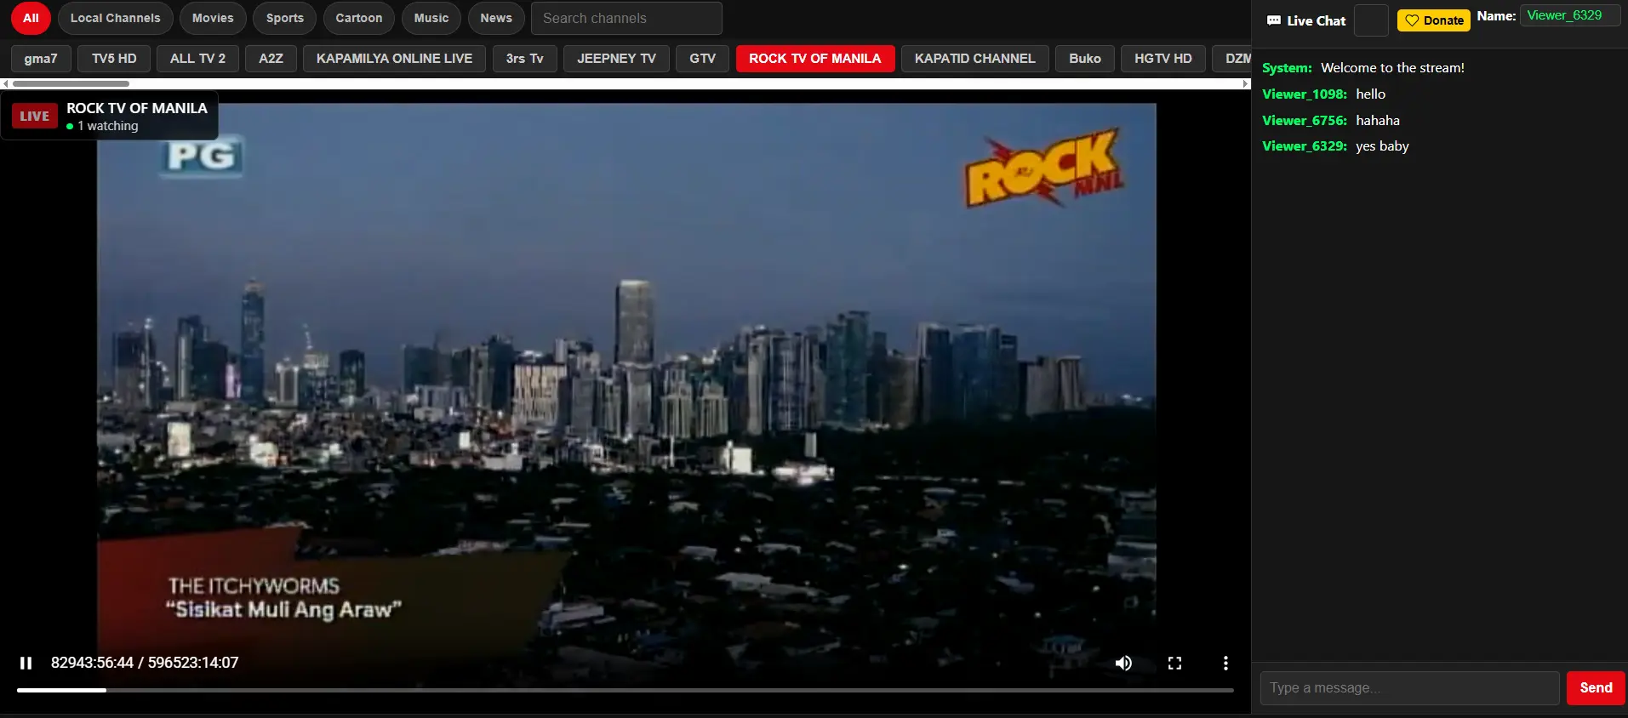The height and width of the screenshot is (718, 1628).
Task: Switch to Sports category
Action: point(284,18)
